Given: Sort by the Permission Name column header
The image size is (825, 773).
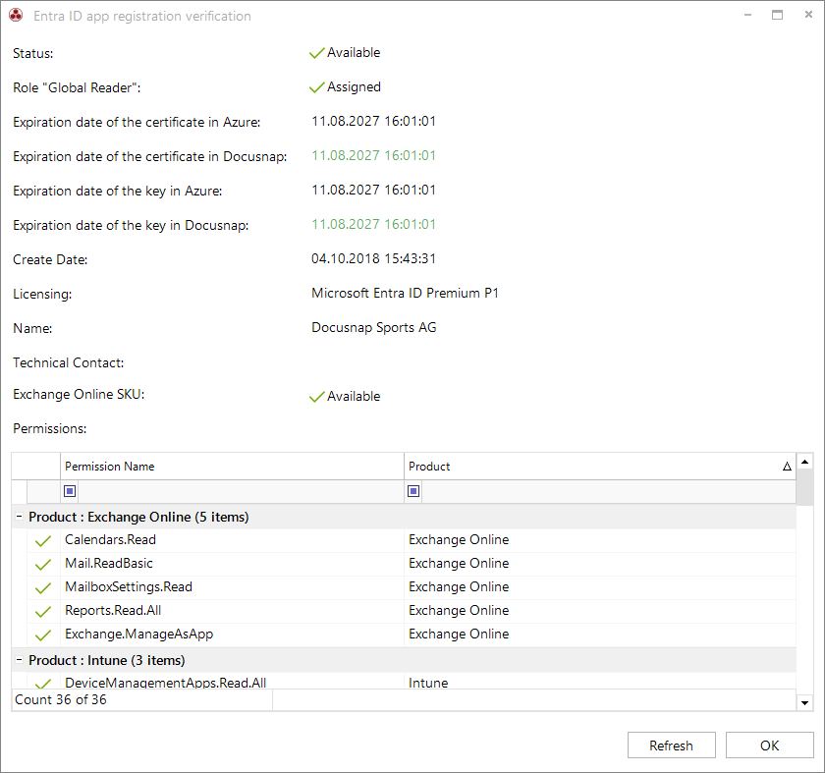Looking at the screenshot, I should [x=232, y=467].
